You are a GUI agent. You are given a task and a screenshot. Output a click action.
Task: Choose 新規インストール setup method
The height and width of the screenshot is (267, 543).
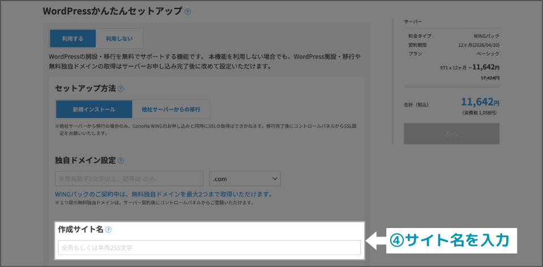[94, 110]
